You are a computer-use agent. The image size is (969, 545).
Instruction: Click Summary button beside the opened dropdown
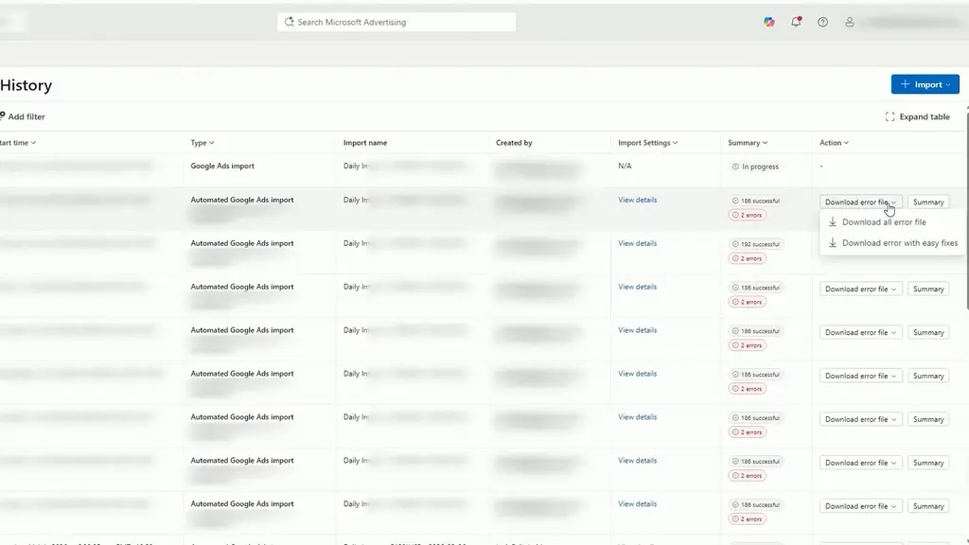pos(928,202)
